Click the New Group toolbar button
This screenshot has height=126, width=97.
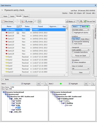click(x=7, y=21)
